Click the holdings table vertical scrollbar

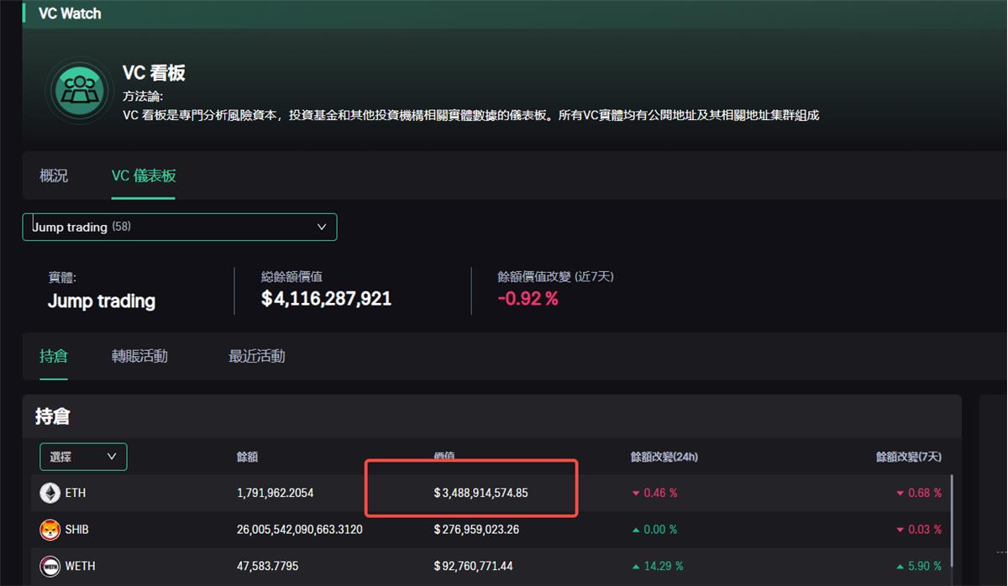951,521
